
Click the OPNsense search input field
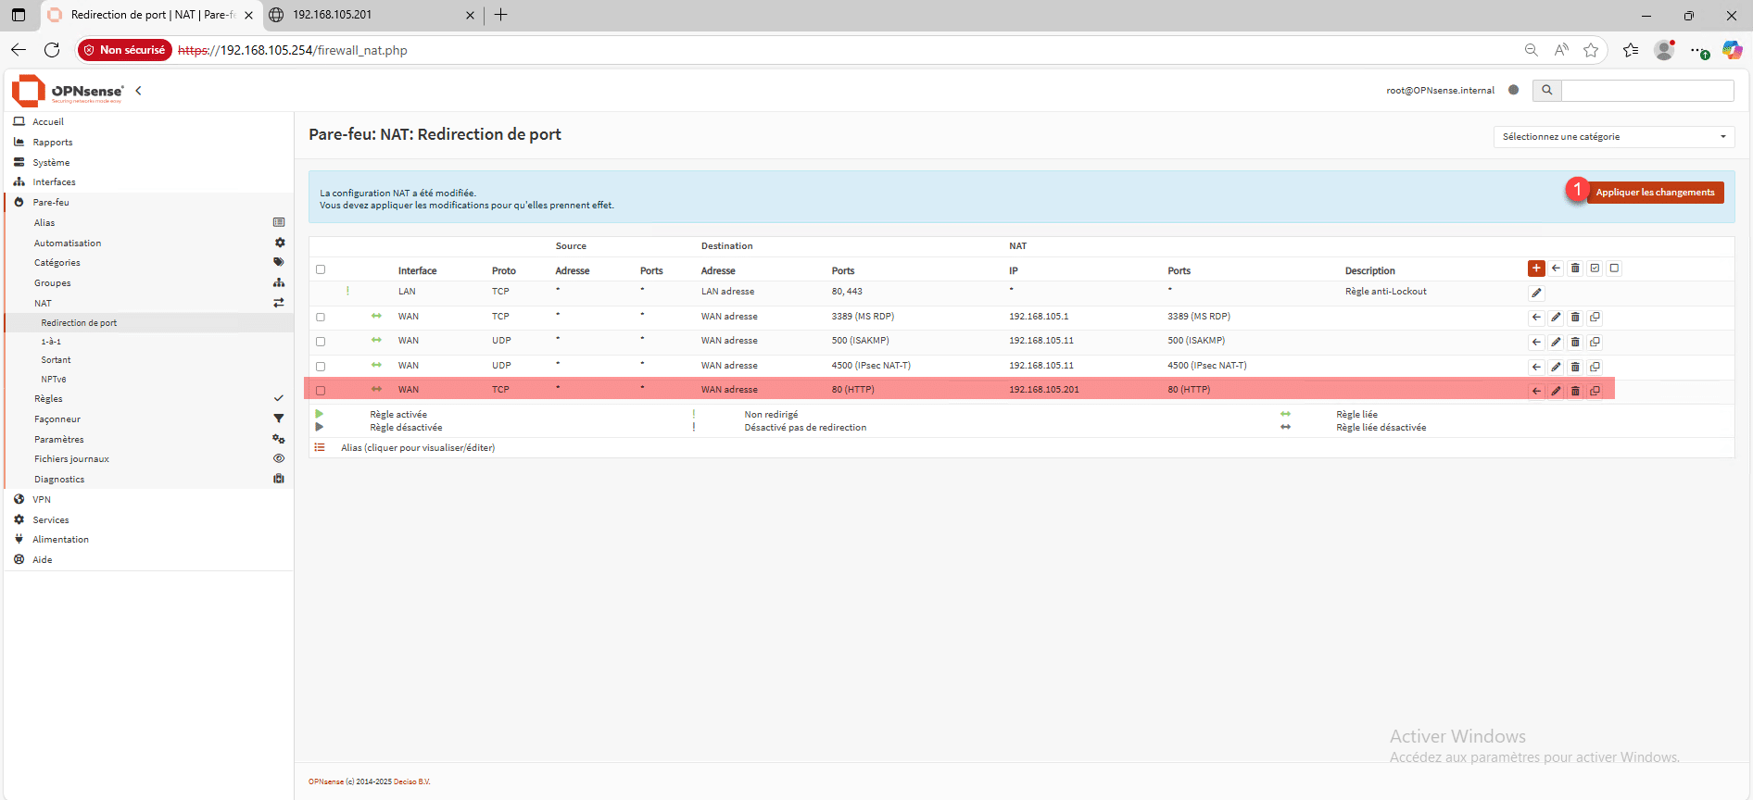1646,91
